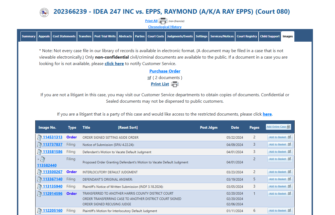Open document icon for image 112914596
The width and height of the screenshot is (335, 215).
(x=40, y=194)
